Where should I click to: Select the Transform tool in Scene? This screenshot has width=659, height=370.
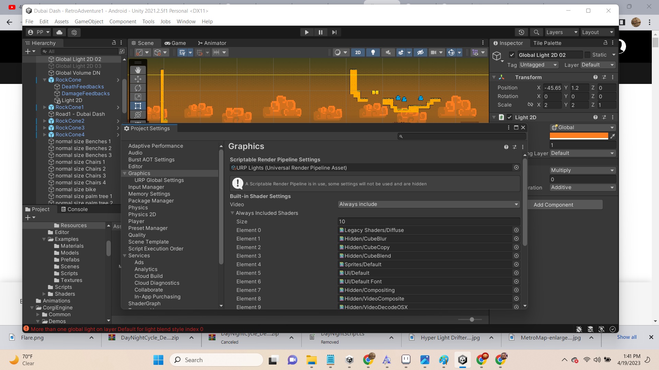pyautogui.click(x=138, y=114)
